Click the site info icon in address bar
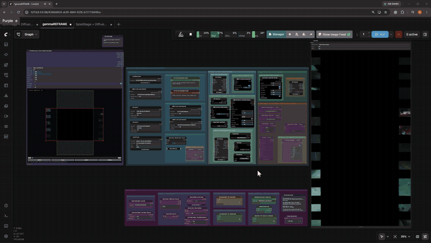Screen dimensions: 431x243 (x=27, y=12)
